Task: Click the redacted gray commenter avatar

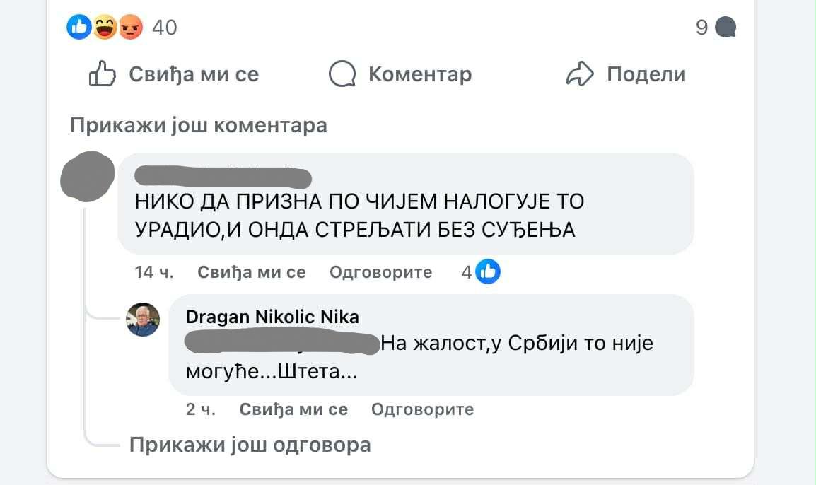Action: pos(88,176)
